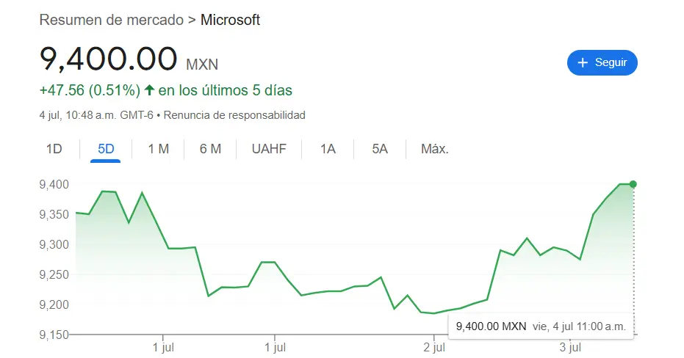This screenshot has height=358, width=684.
Task: Click the 9,400.00 stock price heading
Action: coord(108,60)
